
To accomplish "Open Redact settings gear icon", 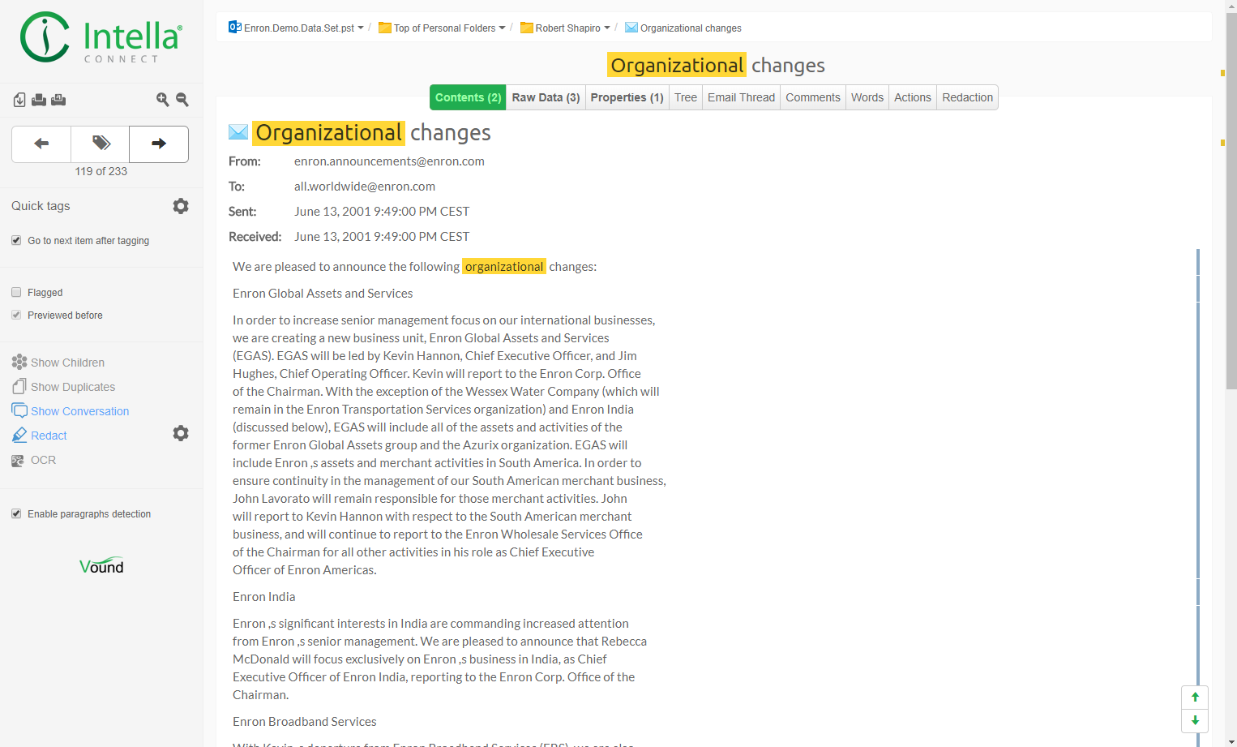I will 181,433.
